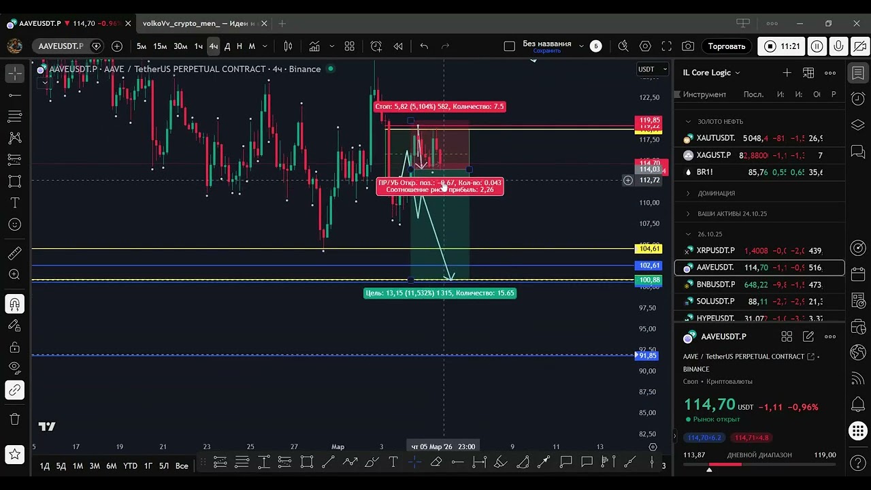
Task: Open the indicator templates grid
Action: coord(350,46)
